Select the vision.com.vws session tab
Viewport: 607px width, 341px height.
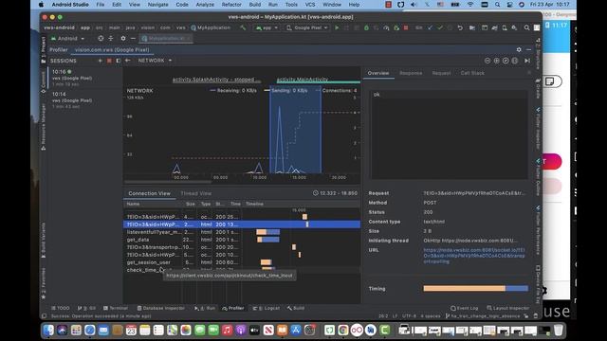click(x=112, y=50)
